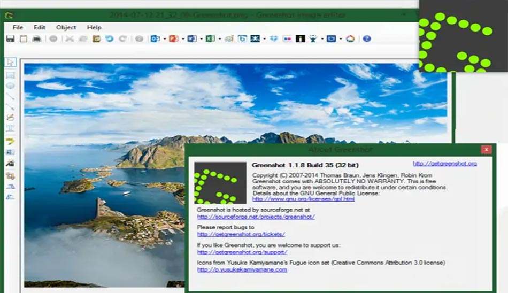Open the File menu
Image resolution: width=508 pixels, height=293 pixels.
[x=18, y=28]
